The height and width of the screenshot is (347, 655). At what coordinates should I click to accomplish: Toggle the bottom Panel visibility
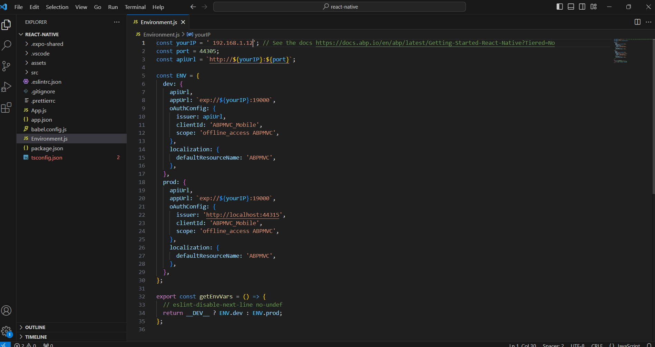[571, 7]
